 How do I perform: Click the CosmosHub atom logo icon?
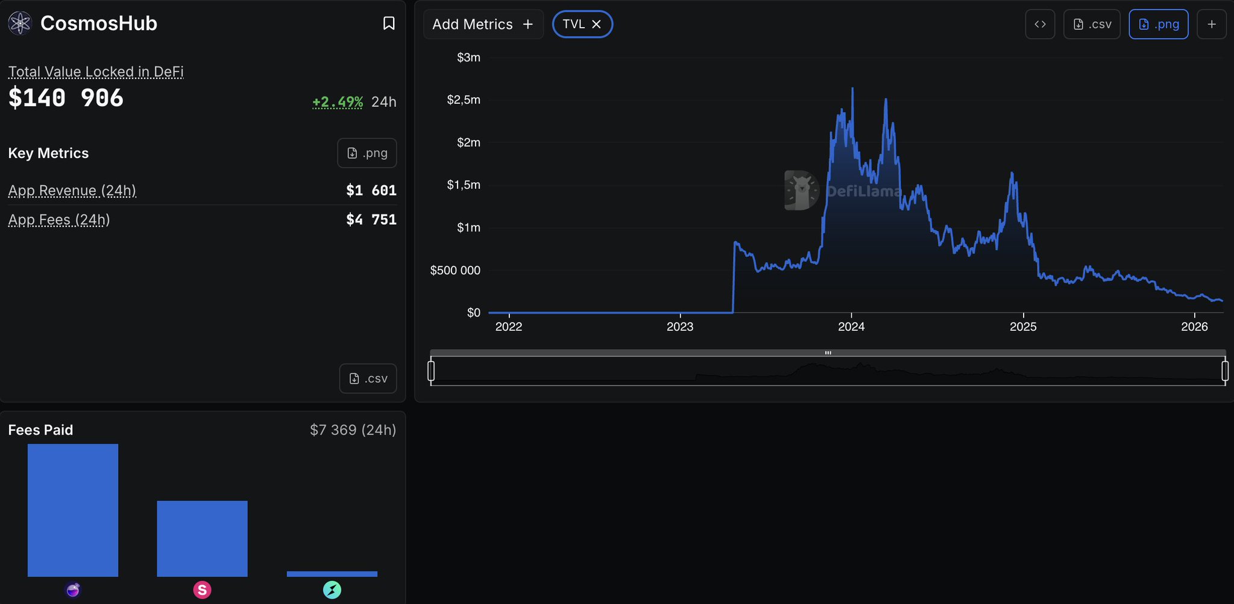[x=20, y=24]
